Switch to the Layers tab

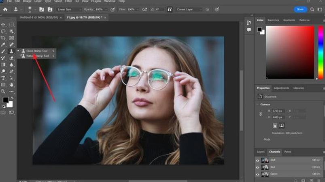click(x=261, y=152)
